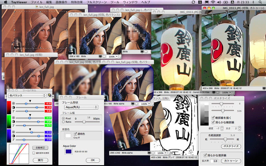Click the green channel brightness sun icon
Image resolution: width=266 pixels, height=166 pixels.
point(13,118)
